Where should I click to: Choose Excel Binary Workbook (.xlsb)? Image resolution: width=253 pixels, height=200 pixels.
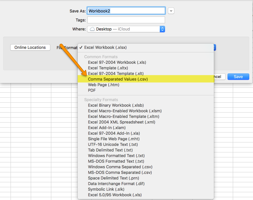pos(146,105)
